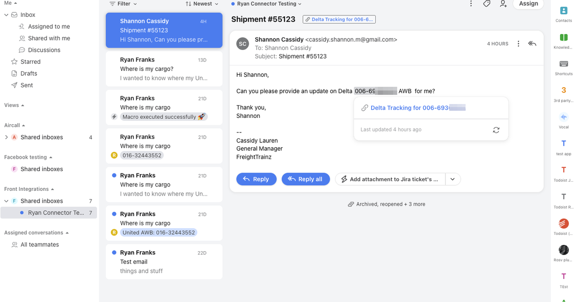This screenshot has width=576, height=302.
Task: Refresh the Delta Tracking card
Action: 496,130
